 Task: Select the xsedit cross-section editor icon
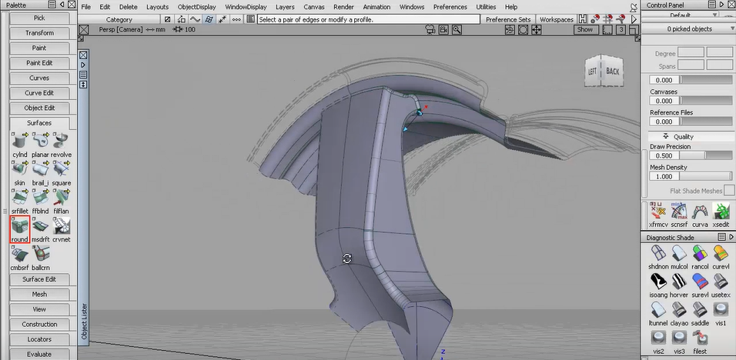(x=721, y=212)
